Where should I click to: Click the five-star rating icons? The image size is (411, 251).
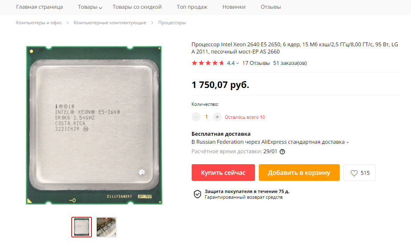tap(208, 63)
